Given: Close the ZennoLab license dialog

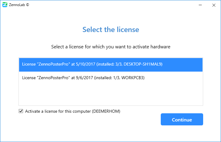Looking at the screenshot, I should [x=214, y=5].
